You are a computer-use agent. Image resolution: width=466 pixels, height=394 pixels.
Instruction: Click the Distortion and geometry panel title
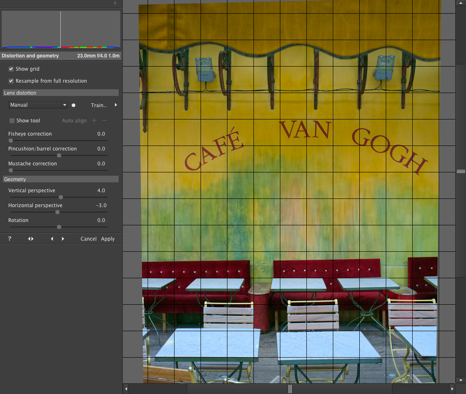tap(30, 55)
